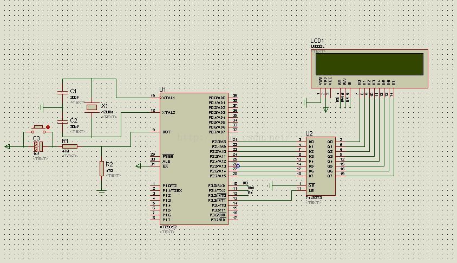Click the ground symbol left of C1 and C2

click(x=41, y=107)
